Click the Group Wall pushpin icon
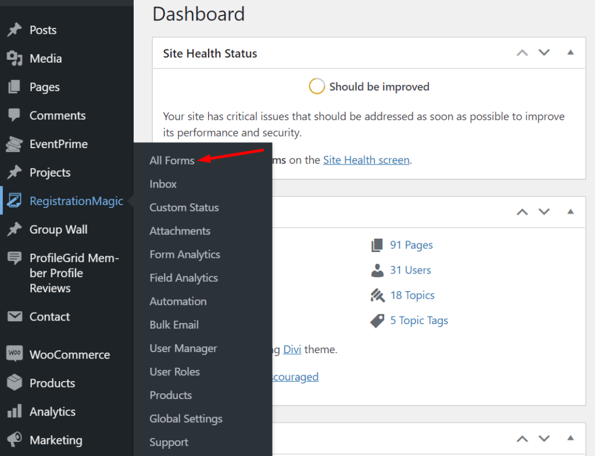 [x=15, y=229]
